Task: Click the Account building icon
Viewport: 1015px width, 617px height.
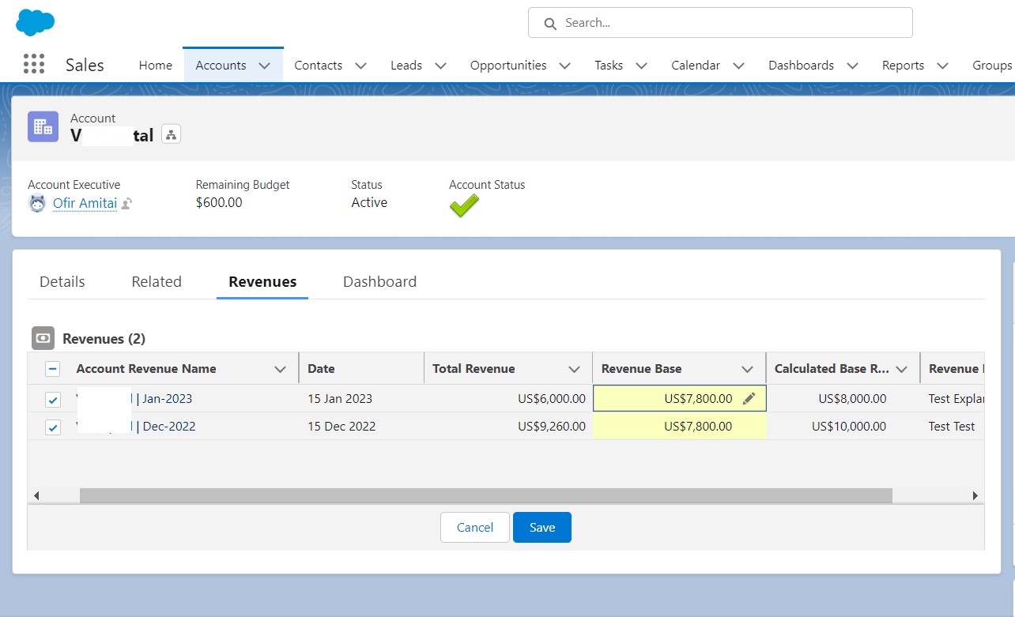Action: point(42,126)
